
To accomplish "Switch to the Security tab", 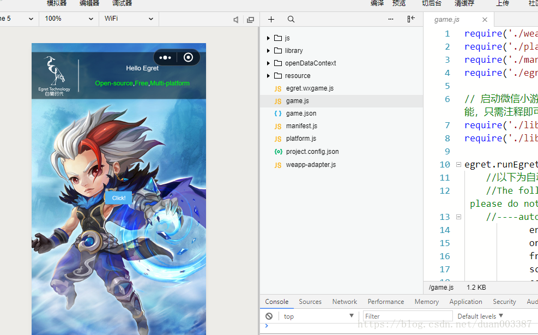I will tap(504, 301).
